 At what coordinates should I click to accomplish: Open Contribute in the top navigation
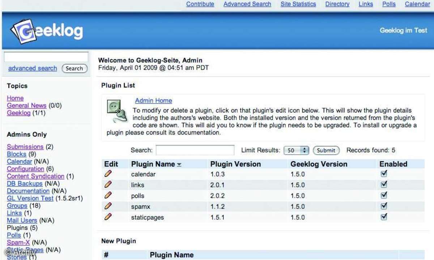click(200, 4)
